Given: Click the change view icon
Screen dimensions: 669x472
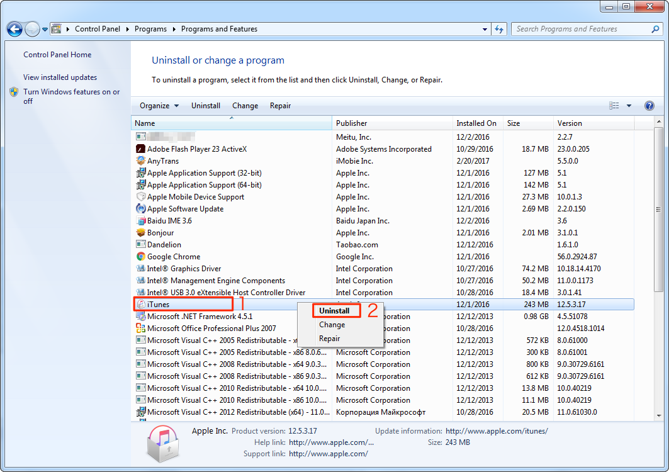Looking at the screenshot, I should click(x=614, y=105).
